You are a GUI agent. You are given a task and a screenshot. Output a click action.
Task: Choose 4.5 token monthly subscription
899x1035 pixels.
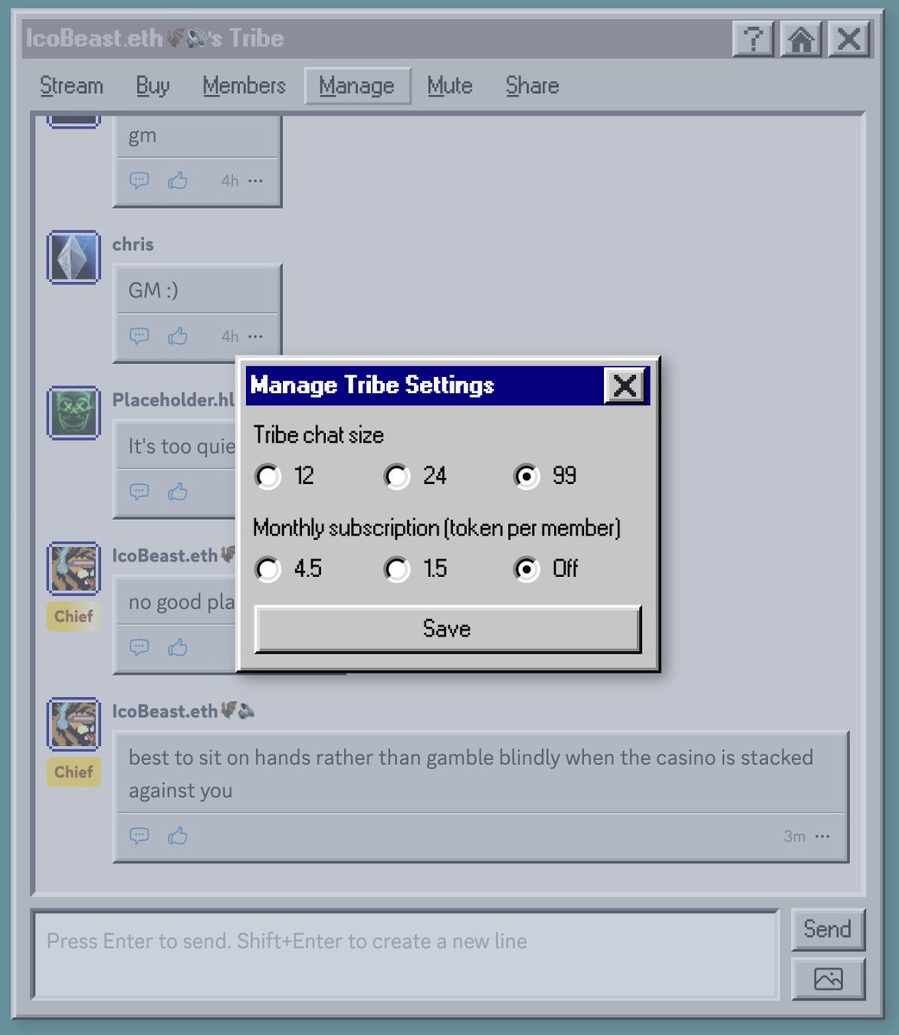(268, 568)
